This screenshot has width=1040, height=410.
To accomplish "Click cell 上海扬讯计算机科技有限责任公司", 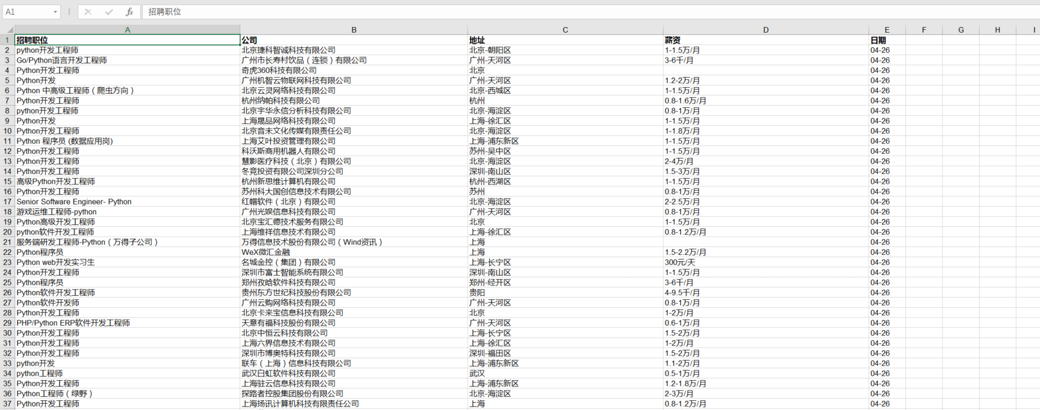I will (x=354, y=404).
